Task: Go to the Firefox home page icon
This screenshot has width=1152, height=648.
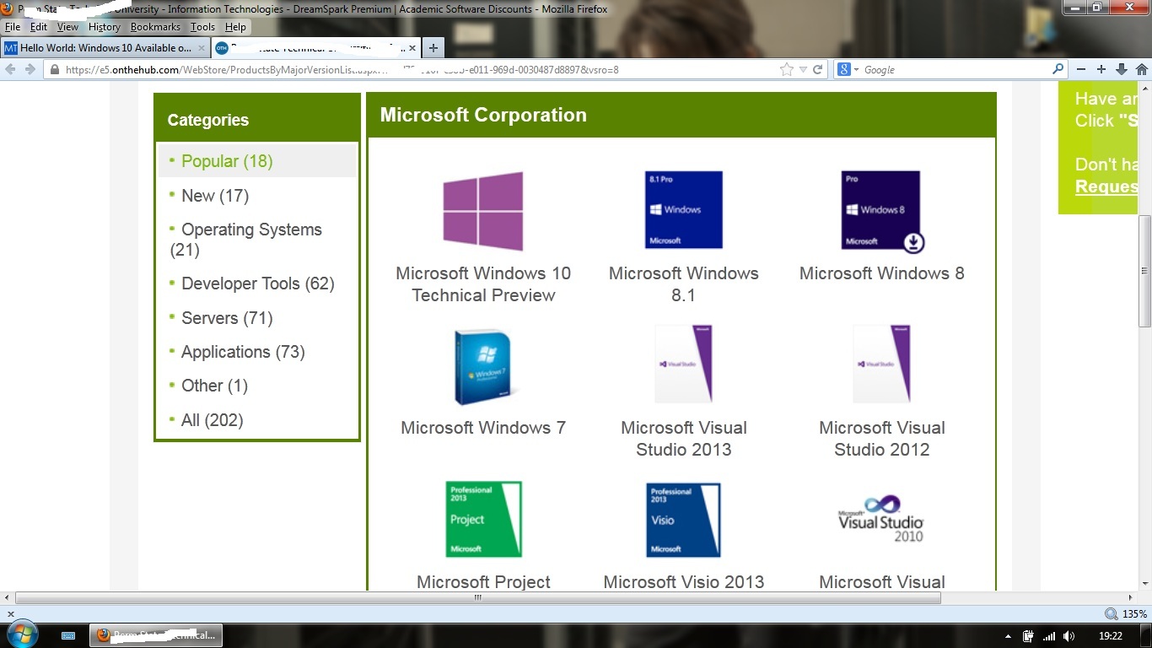Action: pyautogui.click(x=1142, y=69)
